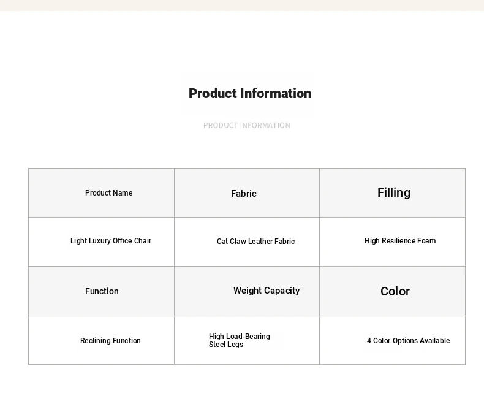This screenshot has width=484, height=396.
Task: Select the Reclining Function cell
Action: (101, 340)
